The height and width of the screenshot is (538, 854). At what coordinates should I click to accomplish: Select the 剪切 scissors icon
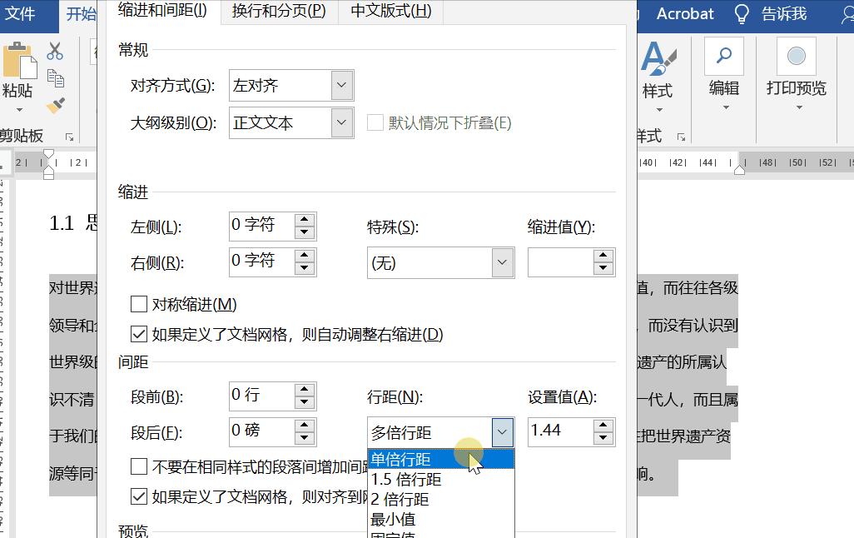click(56, 51)
